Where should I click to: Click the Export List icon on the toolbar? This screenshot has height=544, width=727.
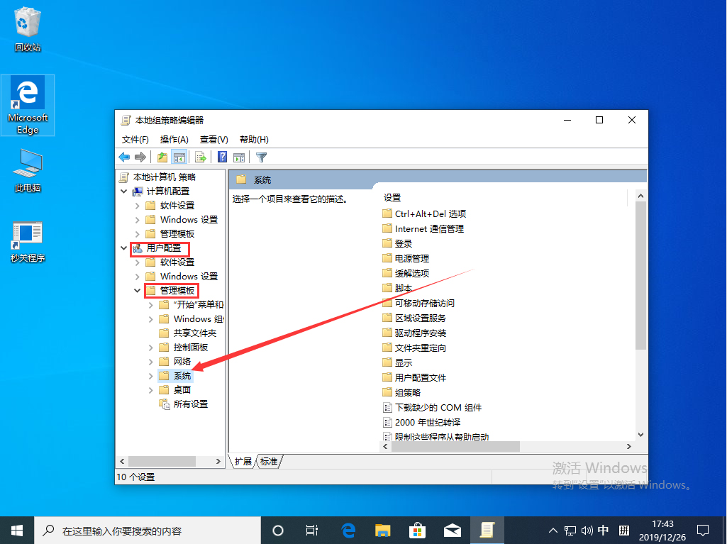[199, 157]
